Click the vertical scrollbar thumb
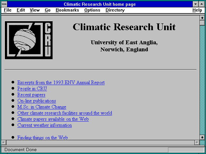The width and height of the screenshot is (206, 154). [x=202, y=23]
